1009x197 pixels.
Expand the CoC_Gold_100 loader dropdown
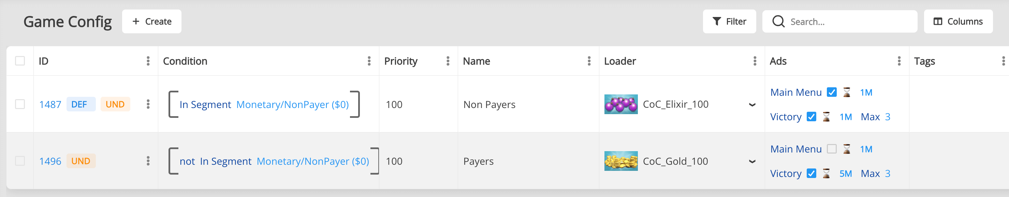(752, 161)
